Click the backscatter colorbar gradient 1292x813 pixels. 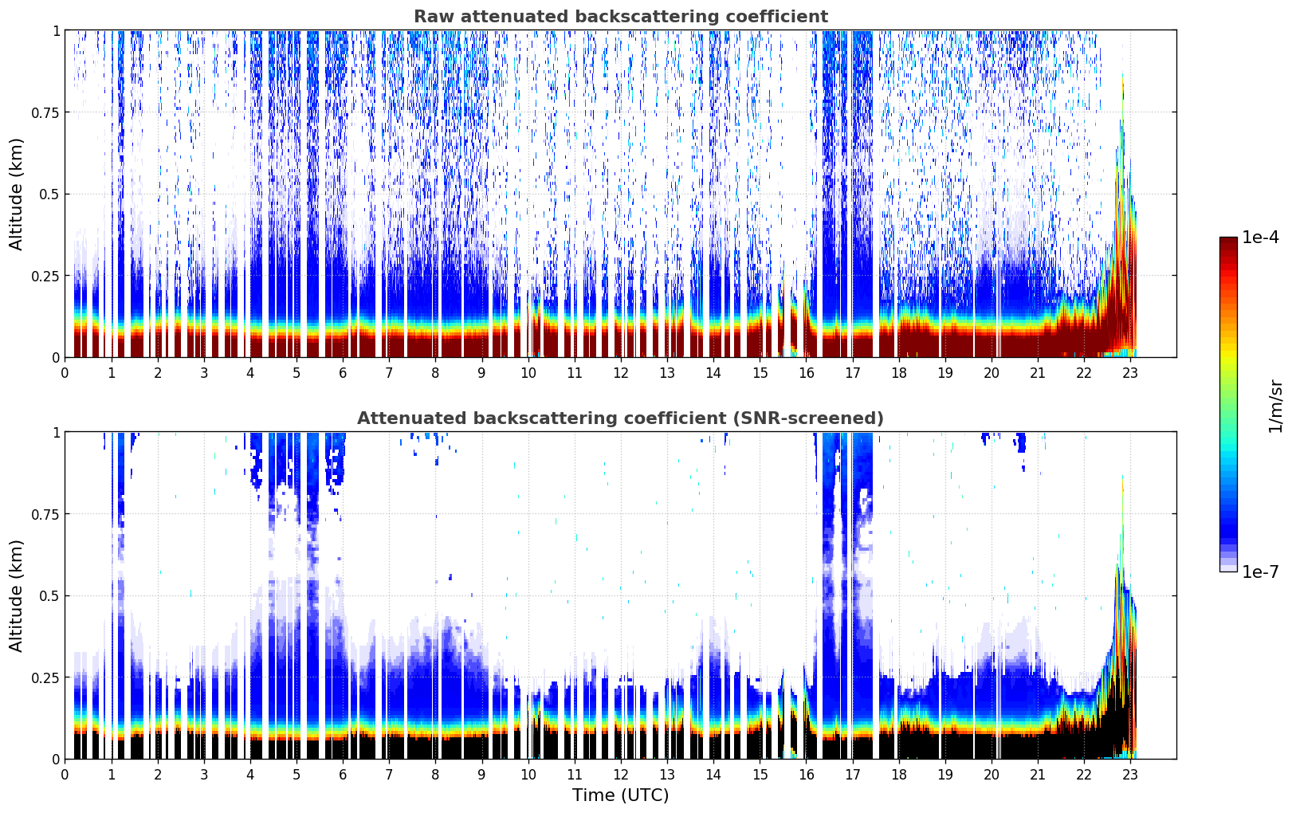coord(1228,404)
